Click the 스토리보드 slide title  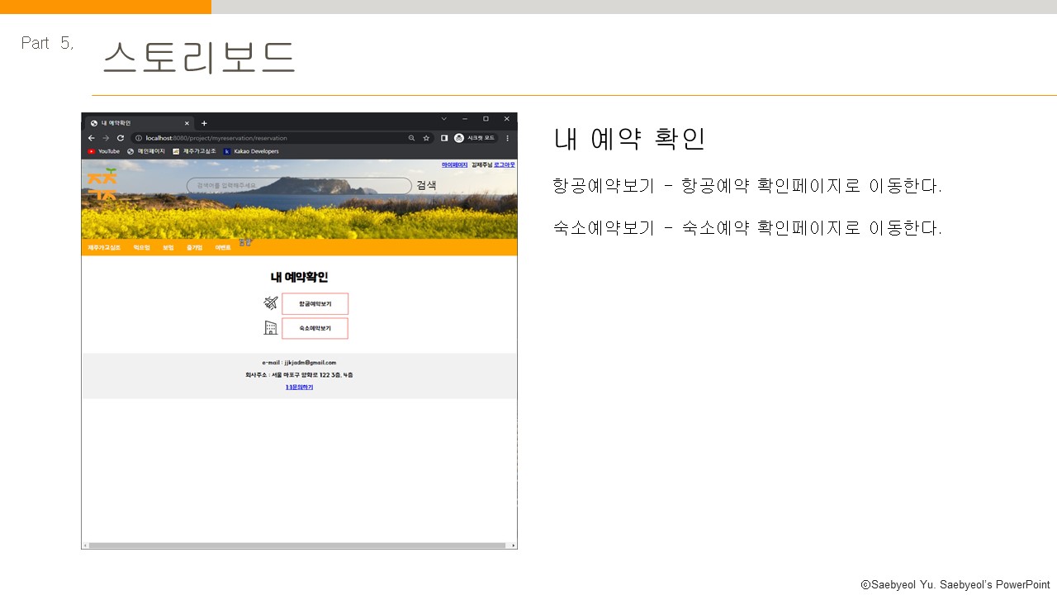tap(199, 57)
